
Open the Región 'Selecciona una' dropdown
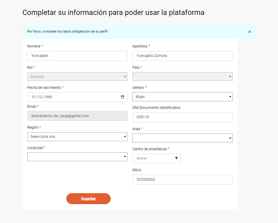pos(77,137)
